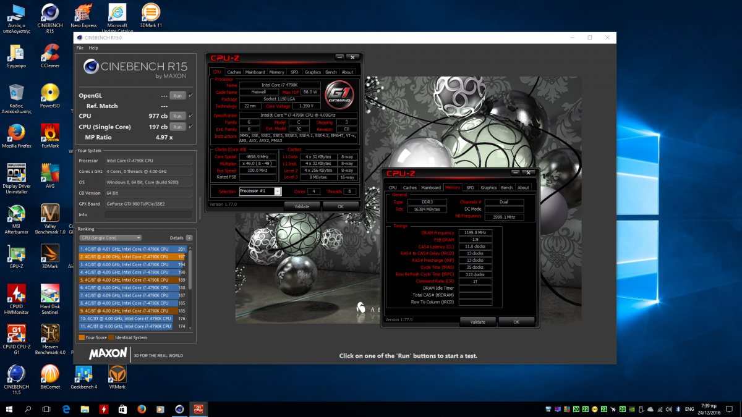This screenshot has width=742, height=417.
Task: Launch Nero Express from the desktop
Action: click(x=83, y=17)
